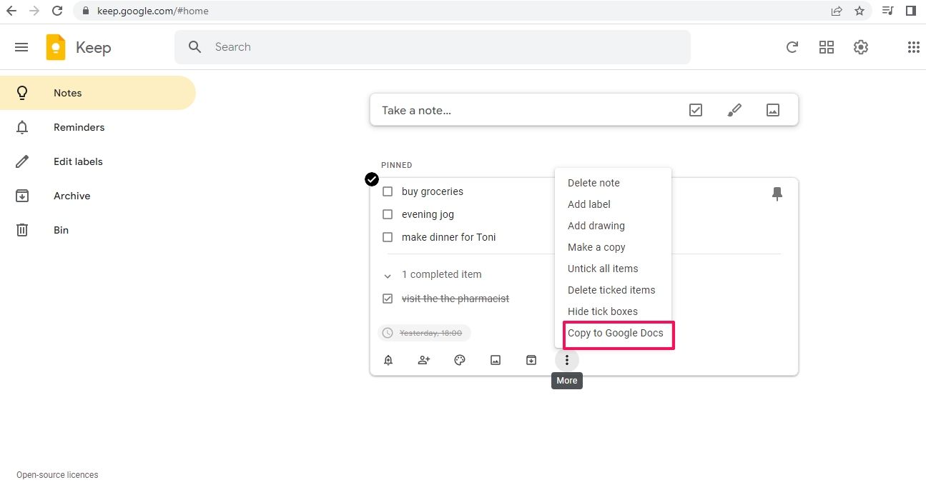Tick the evening jog checkbox
Viewport: 926px width, 485px height.
pos(388,214)
